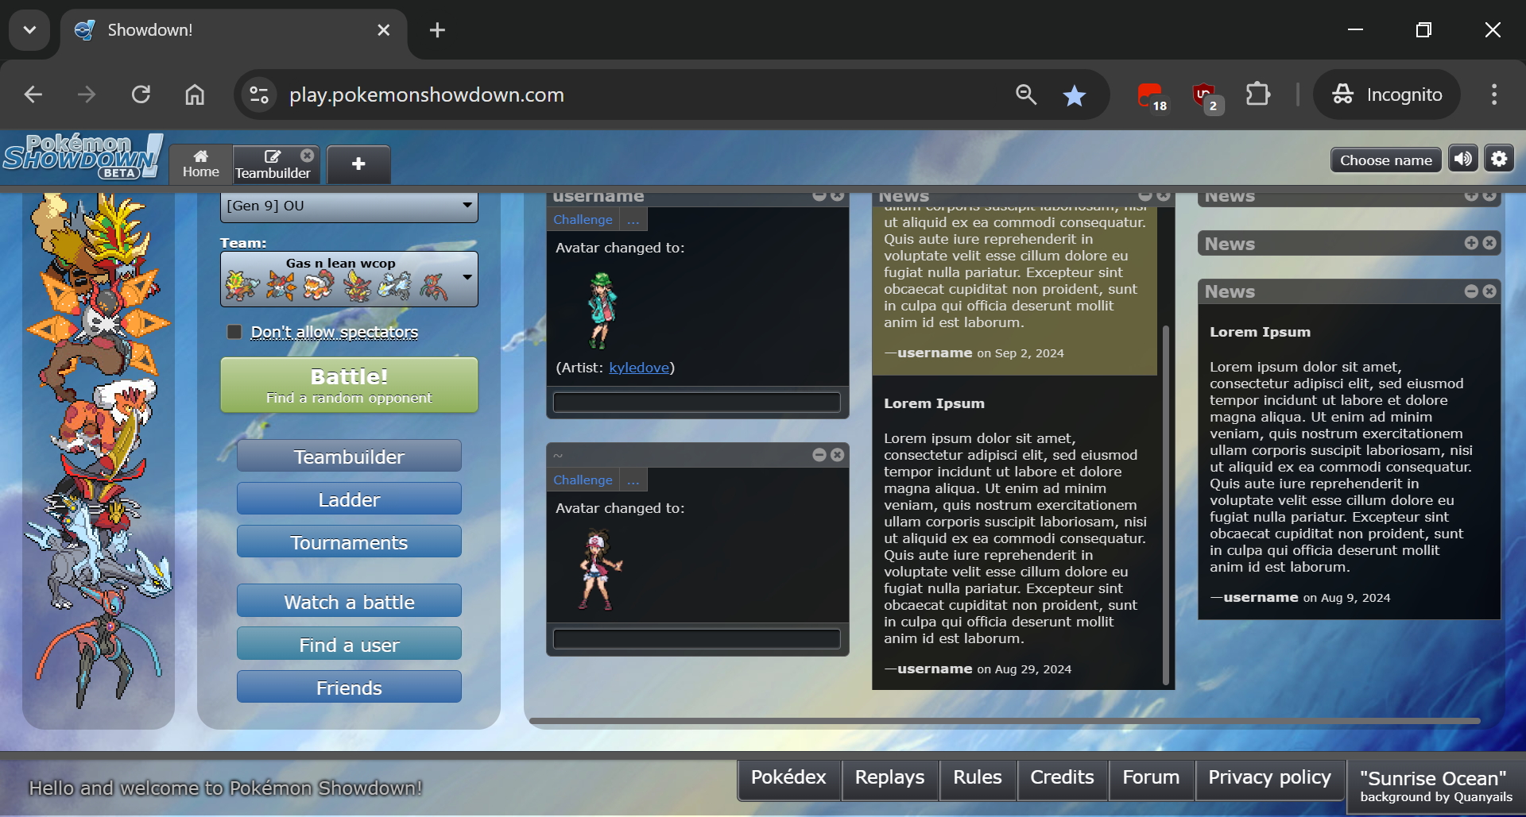Open a new browser tab

[437, 30]
